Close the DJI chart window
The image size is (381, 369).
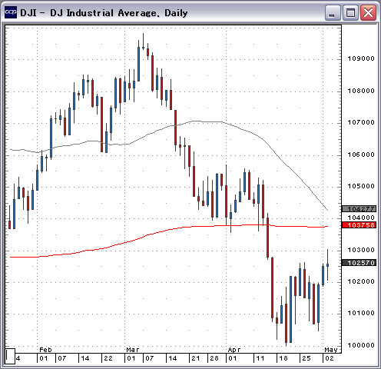click(368, 12)
